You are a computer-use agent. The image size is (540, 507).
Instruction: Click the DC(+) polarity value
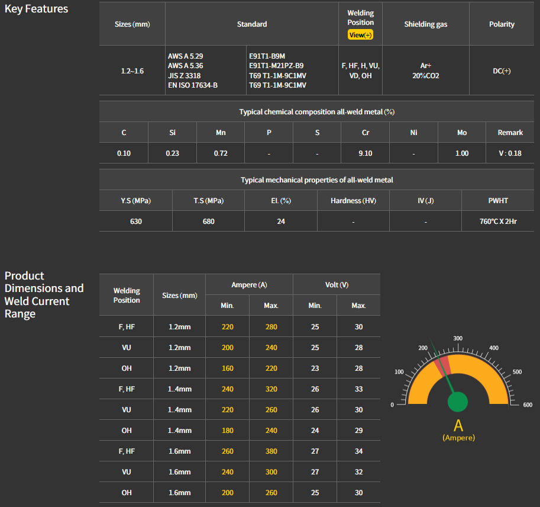(502, 70)
